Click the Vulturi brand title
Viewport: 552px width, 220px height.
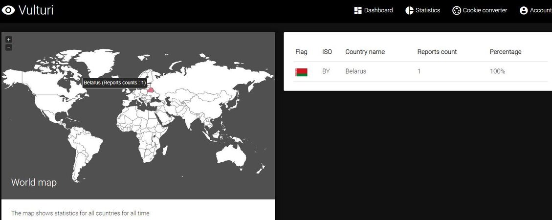(36, 10)
